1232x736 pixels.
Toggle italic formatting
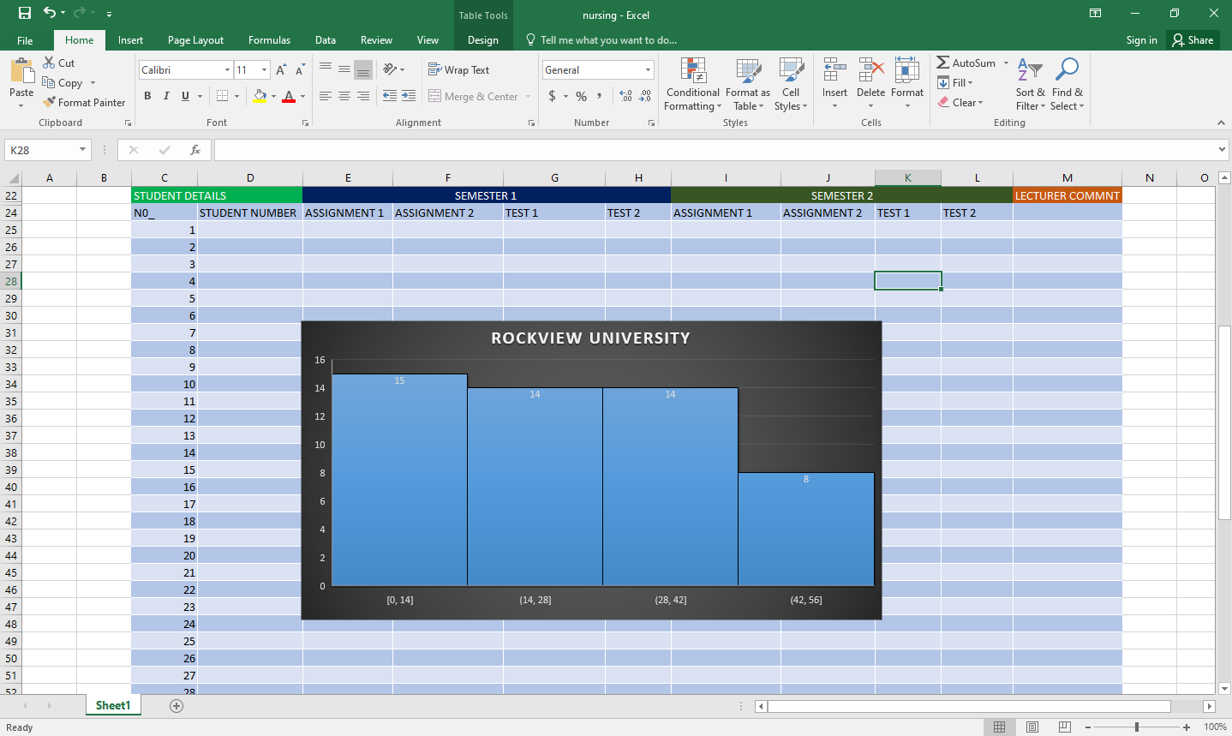point(165,95)
